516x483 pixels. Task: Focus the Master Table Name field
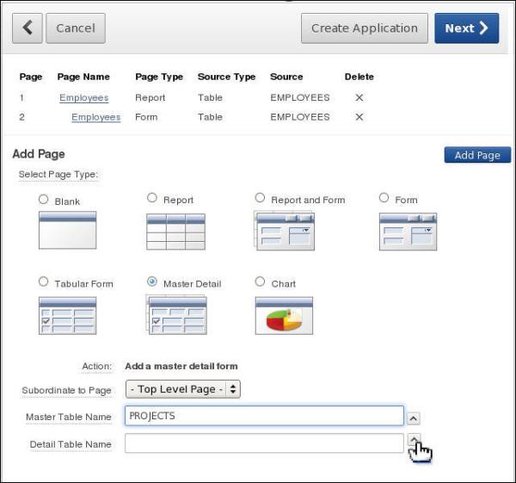pyautogui.click(x=264, y=416)
